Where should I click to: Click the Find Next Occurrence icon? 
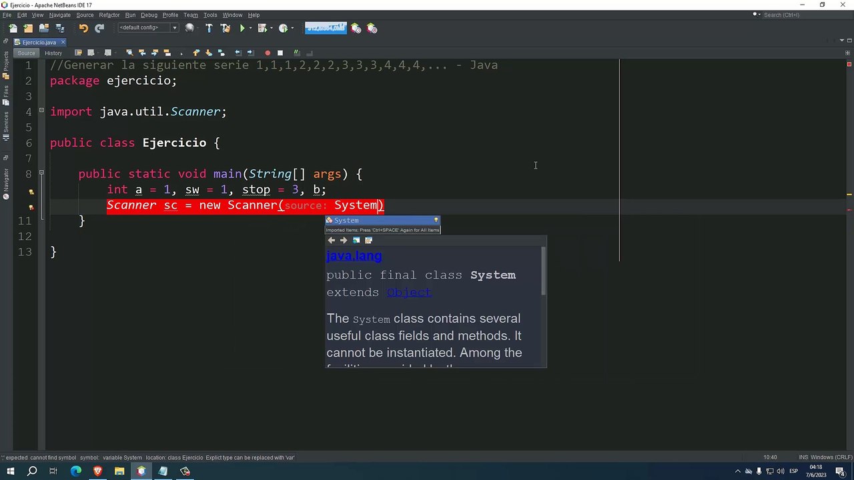[154, 53]
